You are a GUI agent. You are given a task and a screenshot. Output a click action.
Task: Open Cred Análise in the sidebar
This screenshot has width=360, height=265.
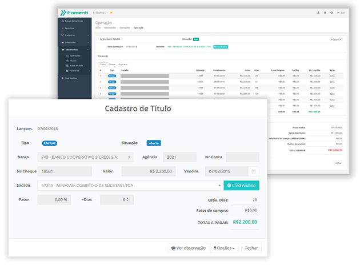pos(73,78)
